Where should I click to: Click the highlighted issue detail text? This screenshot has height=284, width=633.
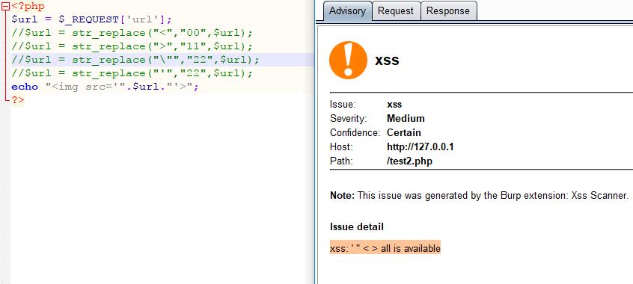(x=385, y=248)
